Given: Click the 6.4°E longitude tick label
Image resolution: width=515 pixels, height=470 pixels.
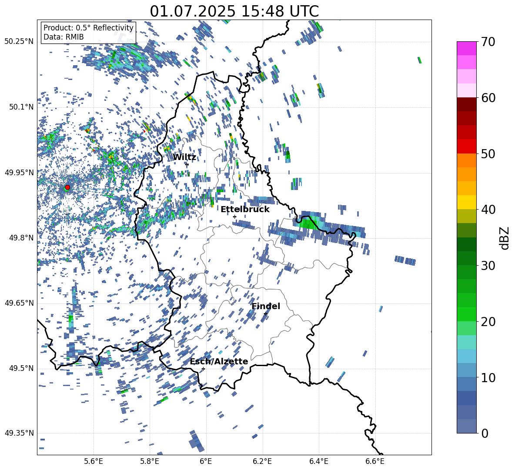Looking at the screenshot, I should pyautogui.click(x=318, y=461).
